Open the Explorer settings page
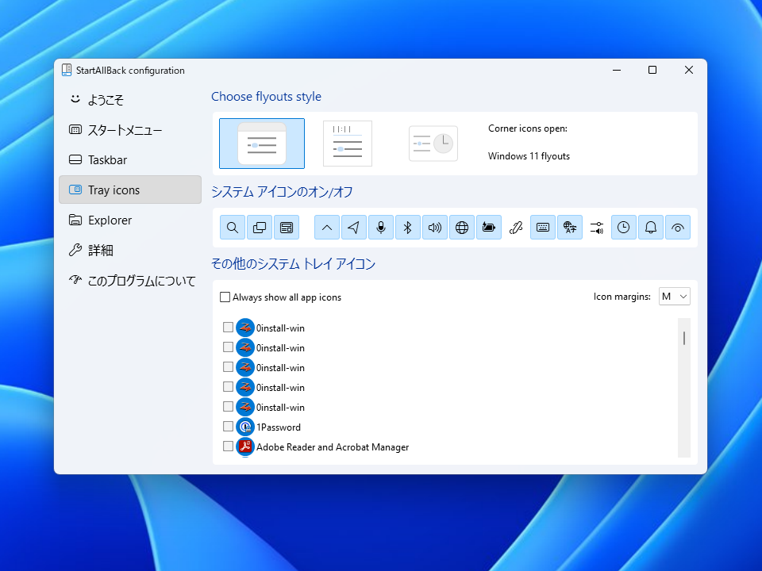This screenshot has width=762, height=571. pos(130,220)
